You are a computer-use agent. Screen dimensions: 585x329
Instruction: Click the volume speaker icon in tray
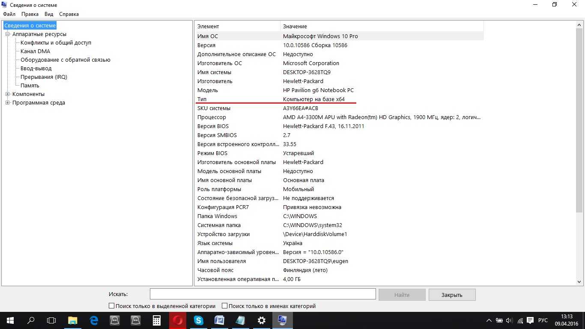point(509,320)
